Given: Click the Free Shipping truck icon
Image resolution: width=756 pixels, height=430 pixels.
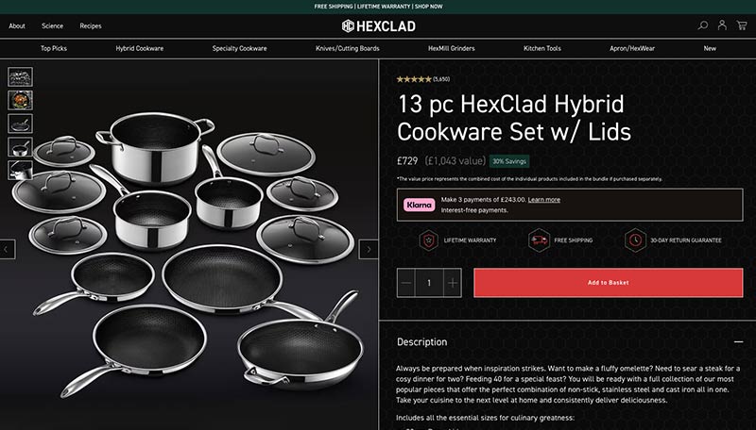Looking at the screenshot, I should pyautogui.click(x=539, y=240).
